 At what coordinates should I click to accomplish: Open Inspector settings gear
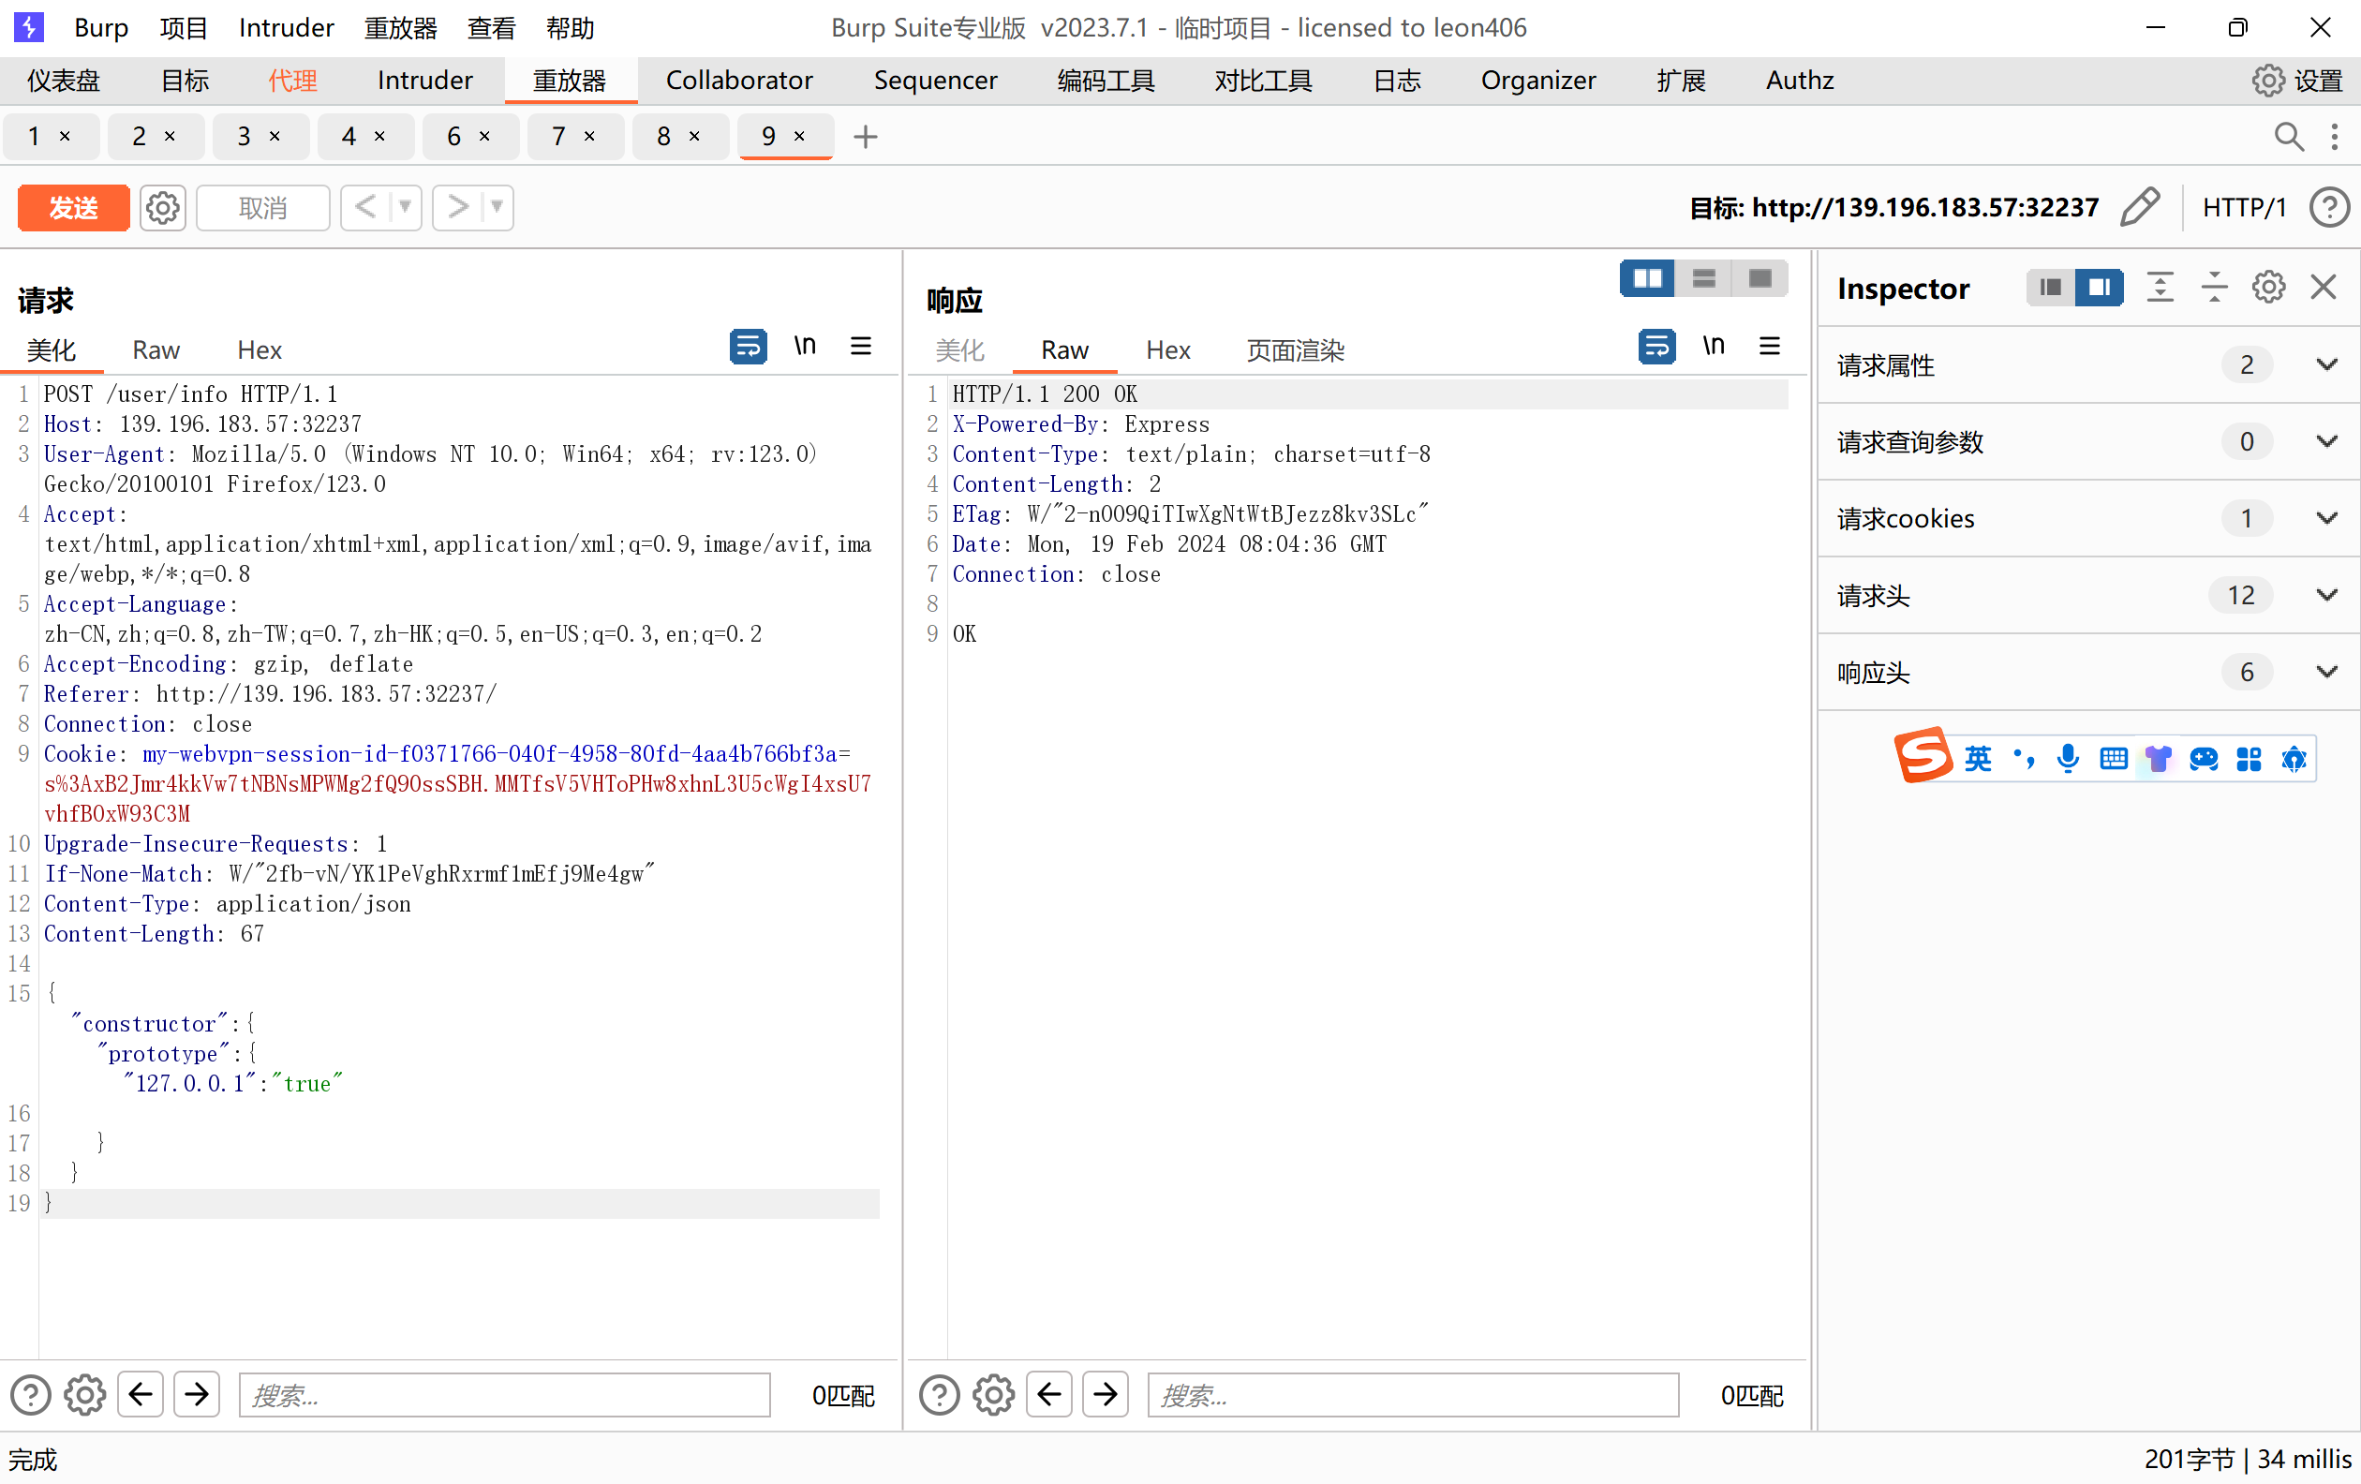[x=2268, y=288]
